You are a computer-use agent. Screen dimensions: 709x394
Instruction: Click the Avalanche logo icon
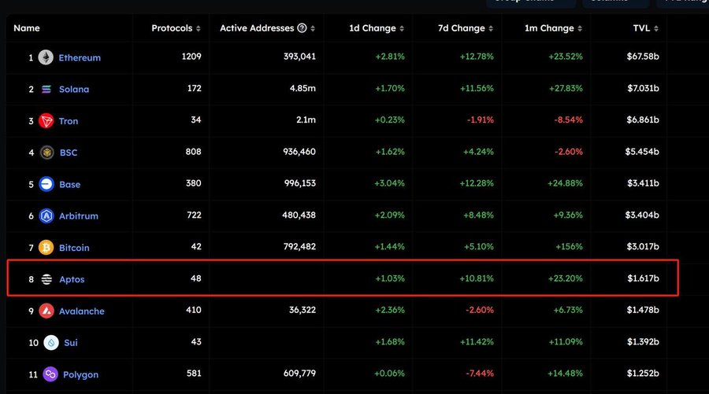pyautogui.click(x=46, y=311)
